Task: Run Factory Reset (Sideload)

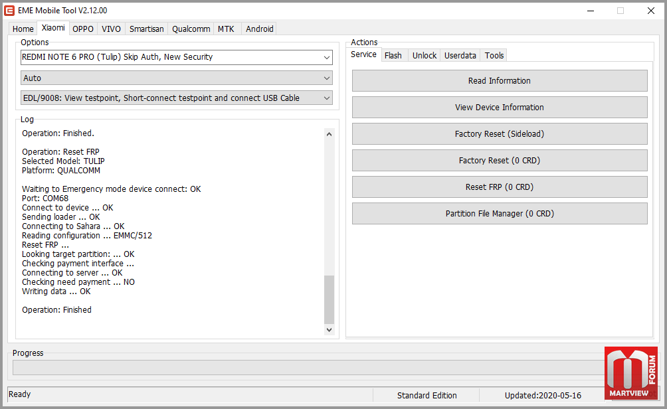Action: pos(500,134)
